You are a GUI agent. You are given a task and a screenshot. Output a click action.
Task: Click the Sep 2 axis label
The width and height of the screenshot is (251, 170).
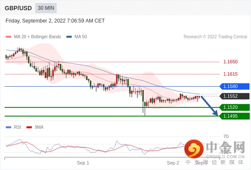click(173, 163)
